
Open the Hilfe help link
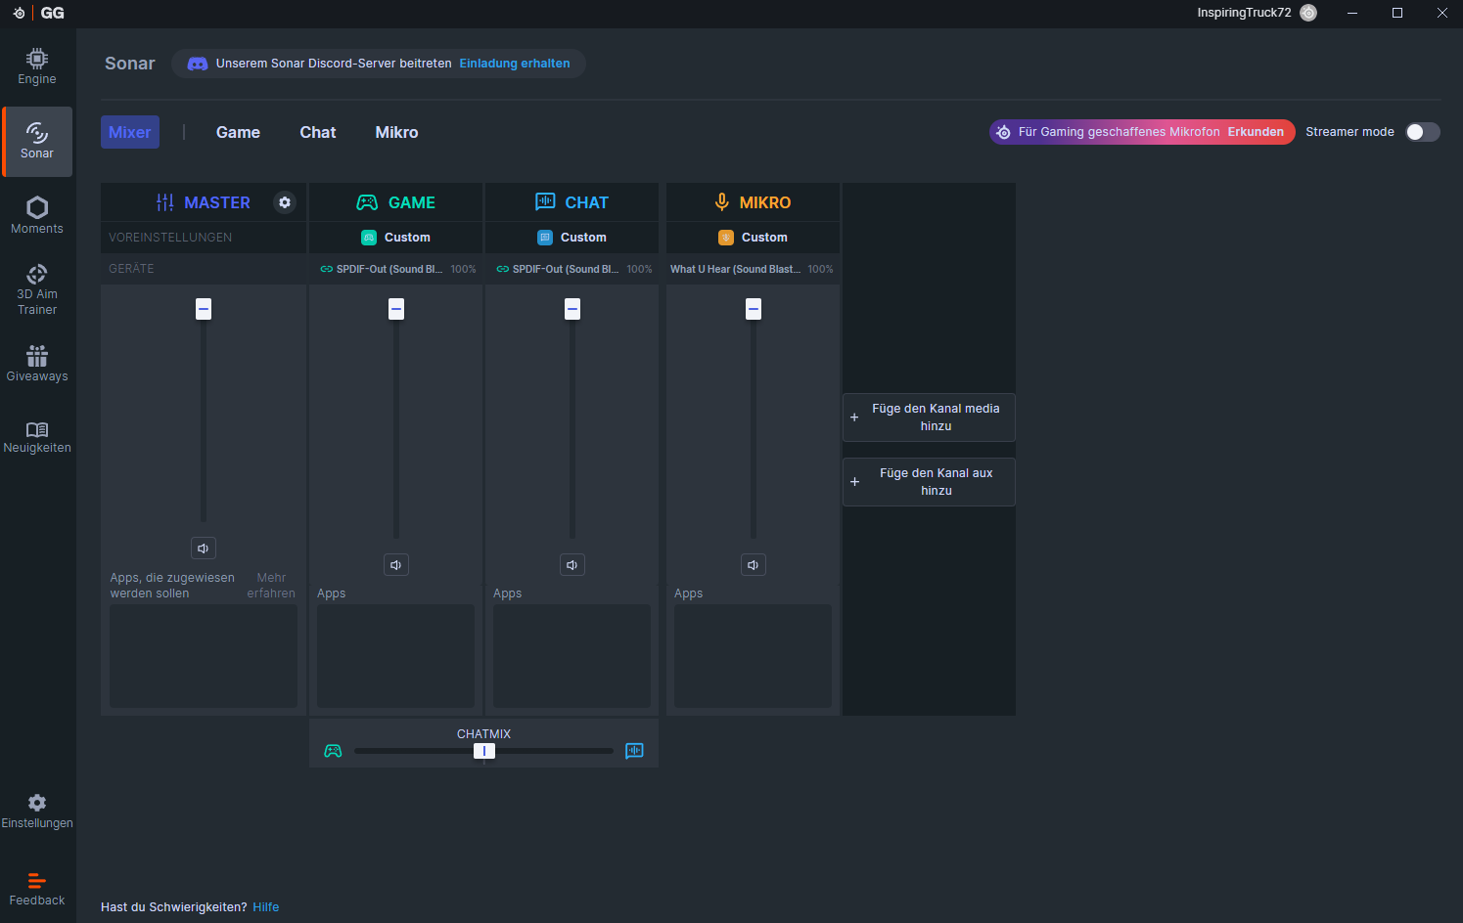tap(266, 907)
